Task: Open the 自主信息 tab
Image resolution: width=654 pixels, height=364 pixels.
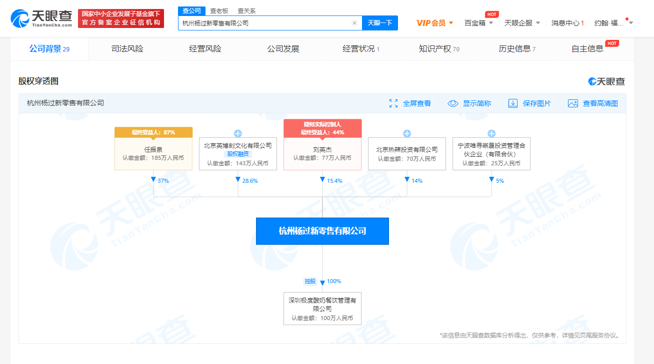Action: pyautogui.click(x=587, y=49)
